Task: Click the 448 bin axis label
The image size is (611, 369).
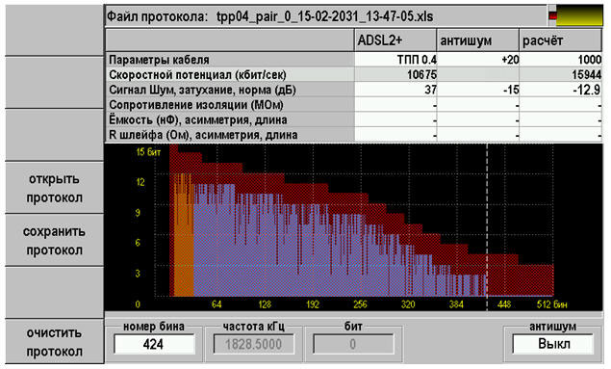Action: pos(504,304)
